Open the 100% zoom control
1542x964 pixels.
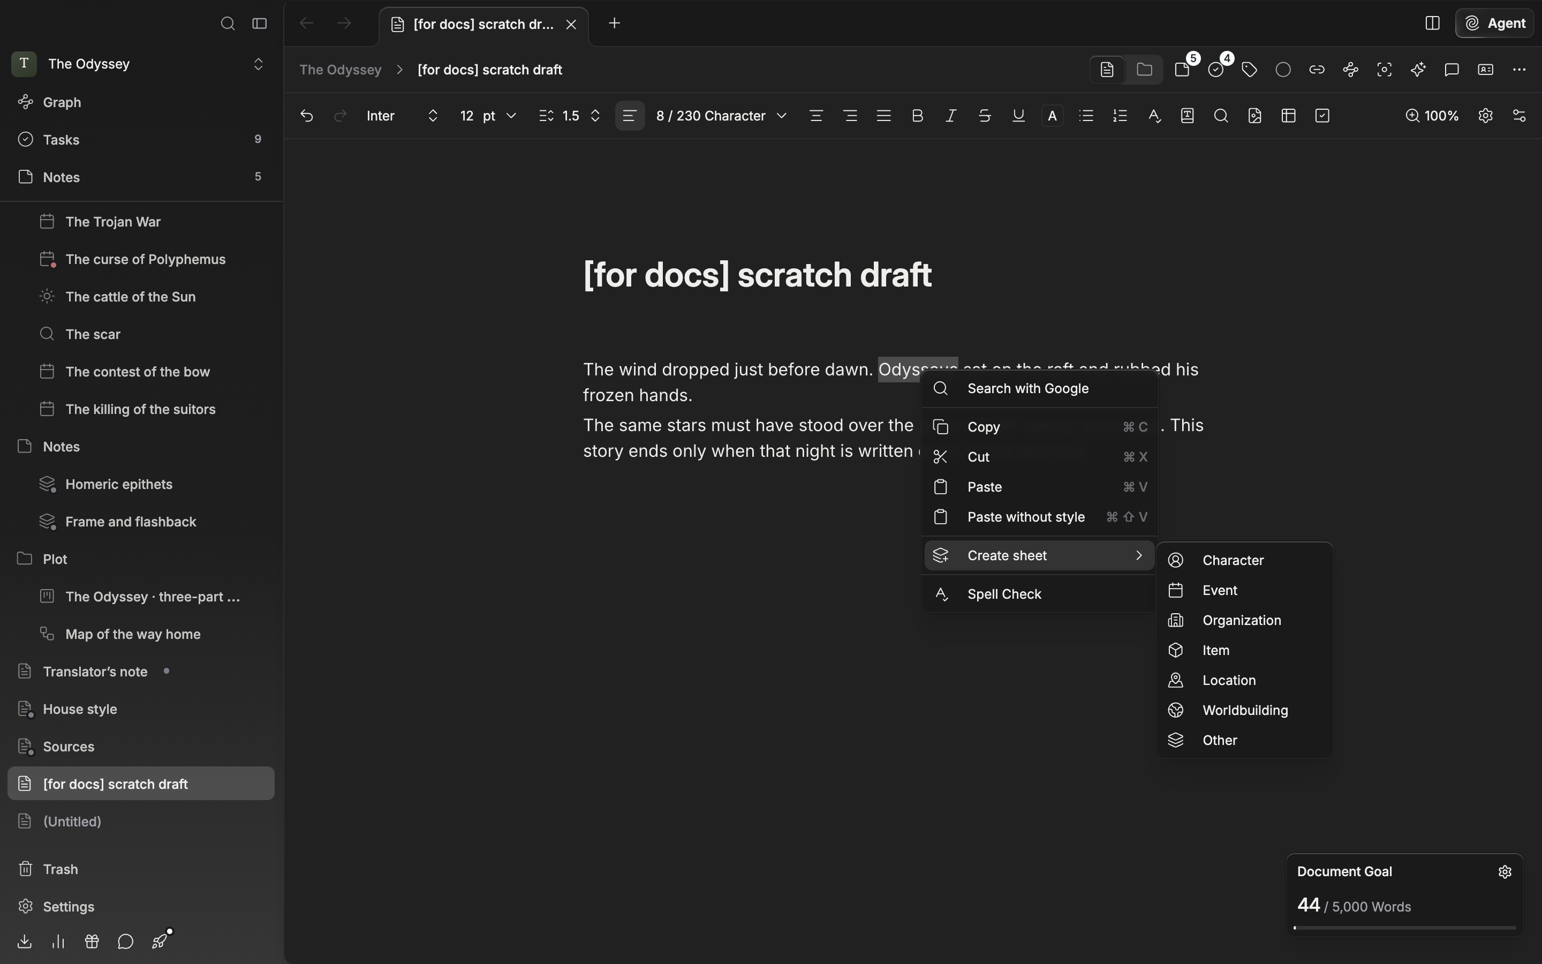(x=1432, y=116)
